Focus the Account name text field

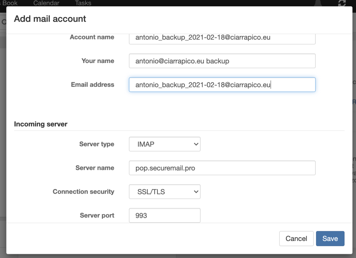222,38
